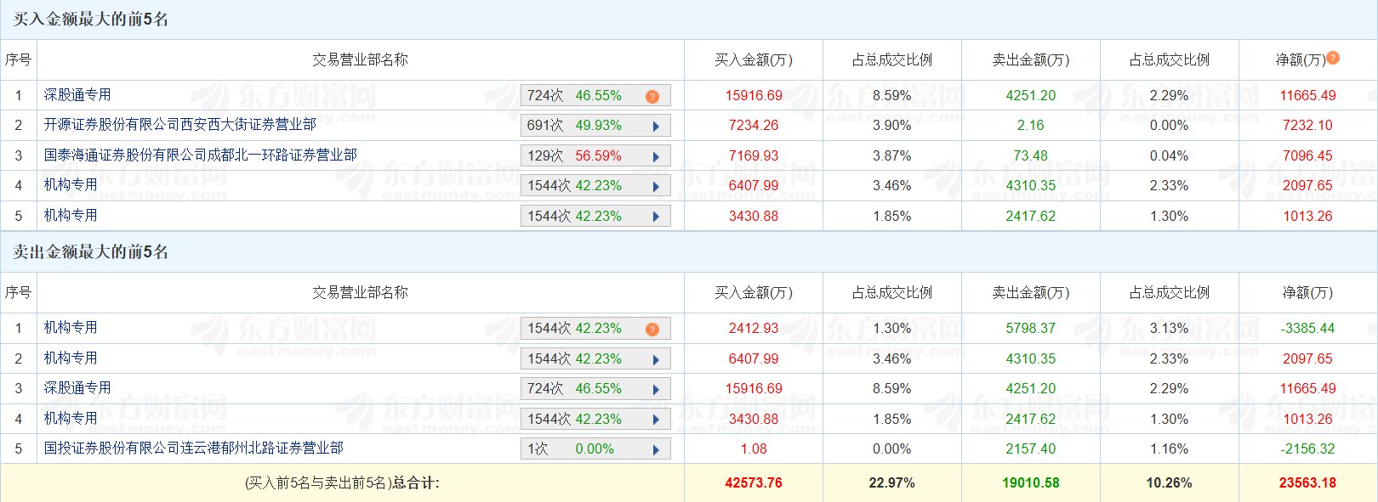Expand details arrow for buy-table row 5 机构专用
Screen dimensions: 1378x502
coord(656,217)
